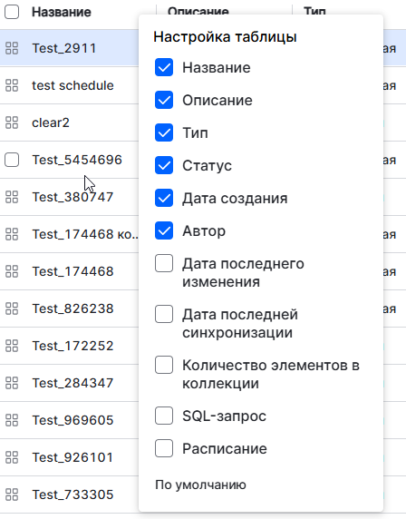Enable the SQL-запрос column checkbox
Image resolution: width=406 pixels, height=519 pixels.
(164, 416)
